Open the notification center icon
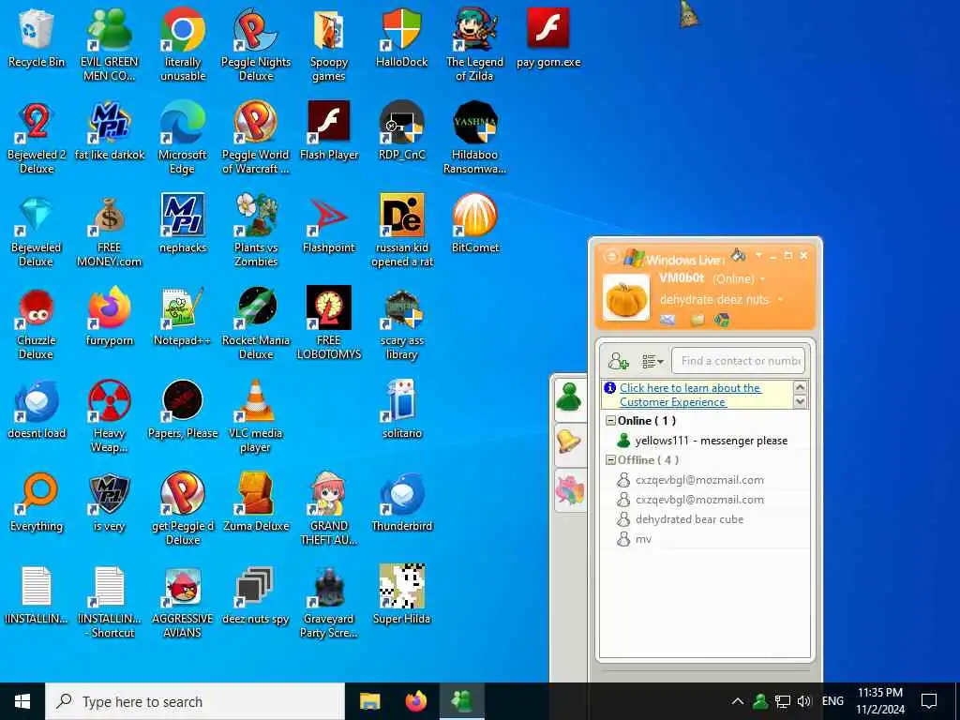960x720 pixels. coord(929,701)
